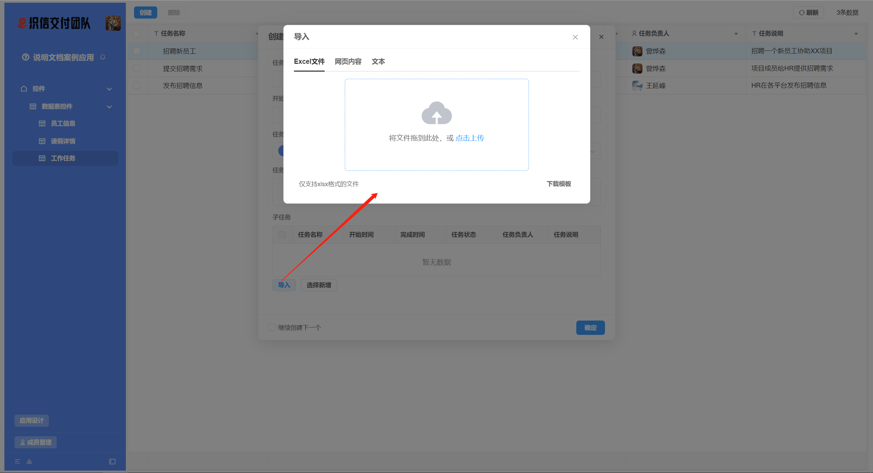Click the notification bell beside 说明文档案例应用
873x473 pixels.
(103, 57)
